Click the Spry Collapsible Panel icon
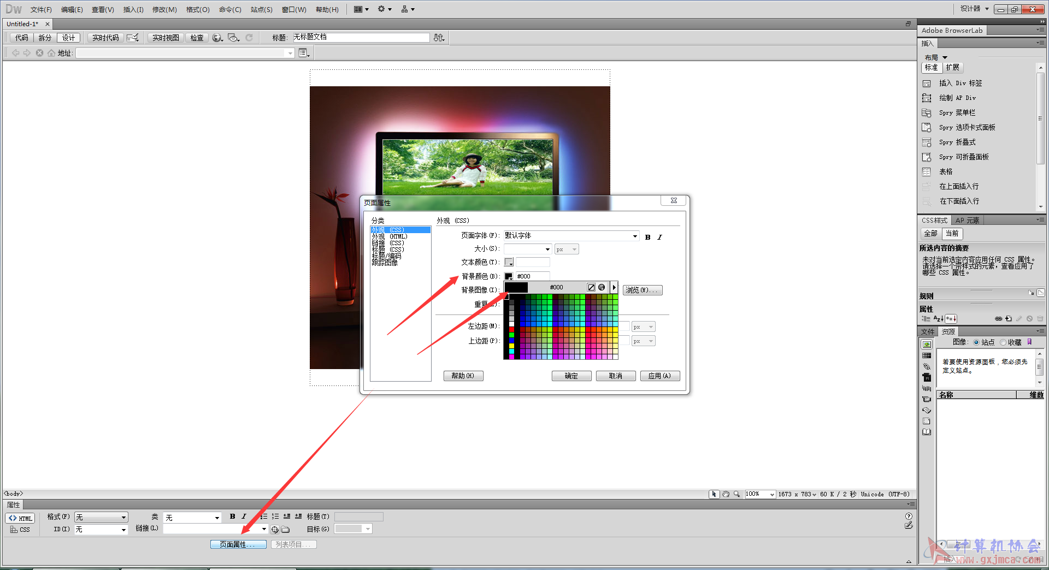This screenshot has width=1049, height=570. click(x=927, y=157)
